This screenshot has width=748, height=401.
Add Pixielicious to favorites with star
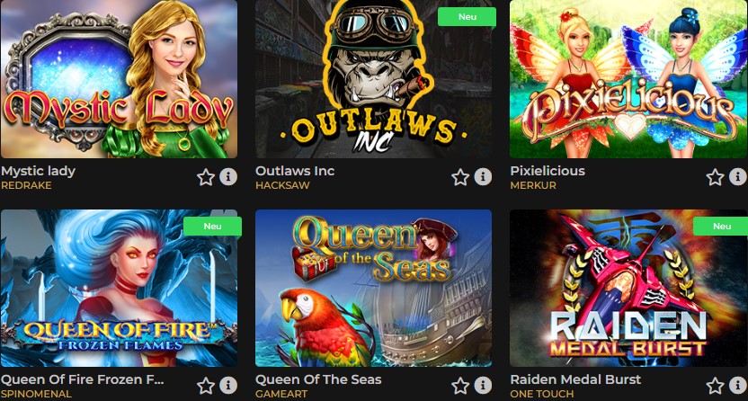pyautogui.click(x=715, y=177)
